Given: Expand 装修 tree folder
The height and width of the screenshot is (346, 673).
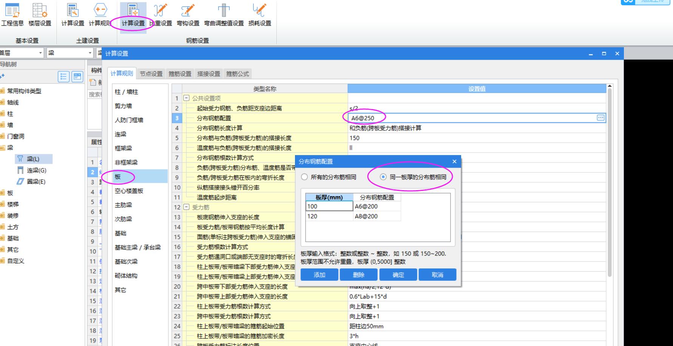Looking at the screenshot, I should (x=3, y=215).
